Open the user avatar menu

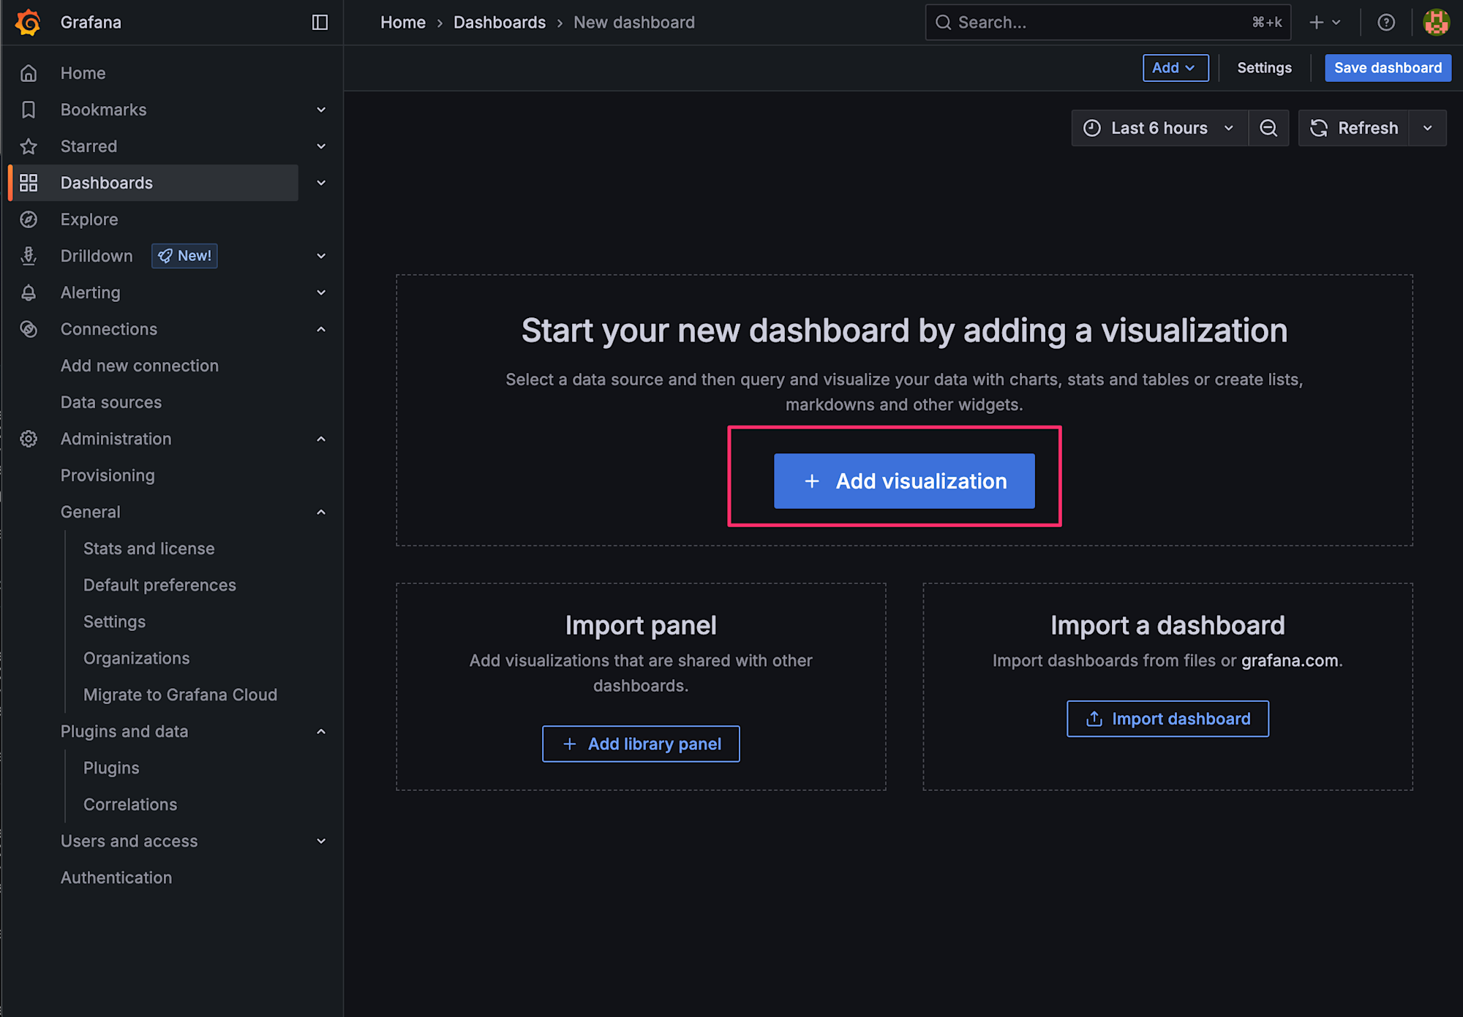1436,23
